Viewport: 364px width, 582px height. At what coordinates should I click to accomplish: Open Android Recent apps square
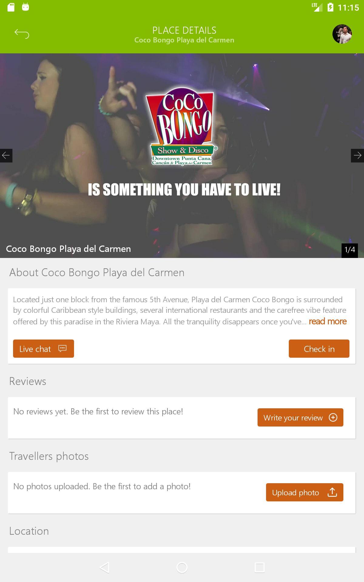tap(260, 567)
